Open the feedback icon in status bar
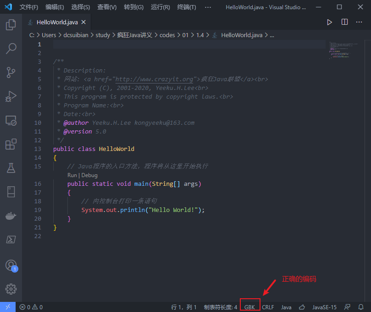 pyautogui.click(x=347, y=307)
